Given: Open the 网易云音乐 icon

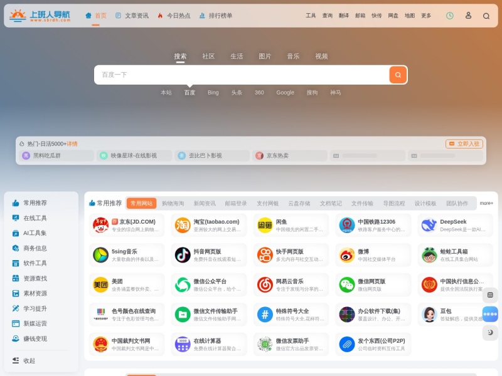Looking at the screenshot, I should tap(265, 285).
